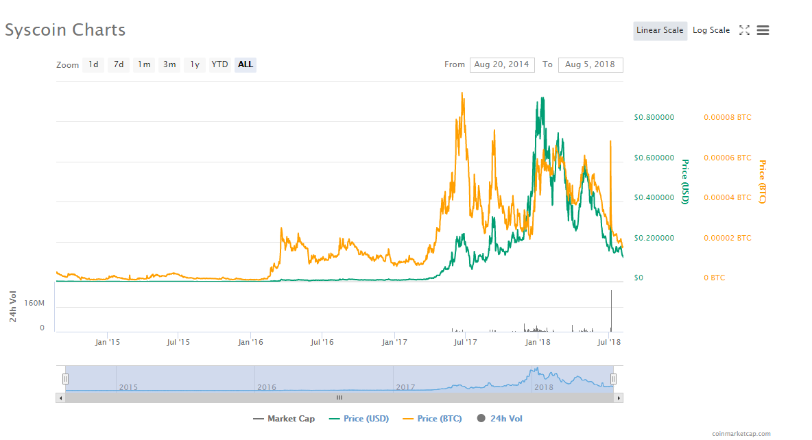The image size is (812, 440).
Task: Click the 2015 navigator label
Action: tap(128, 387)
